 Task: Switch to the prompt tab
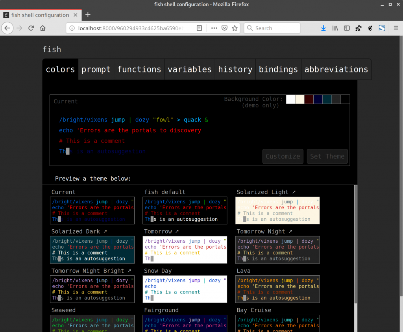pyautogui.click(x=96, y=69)
